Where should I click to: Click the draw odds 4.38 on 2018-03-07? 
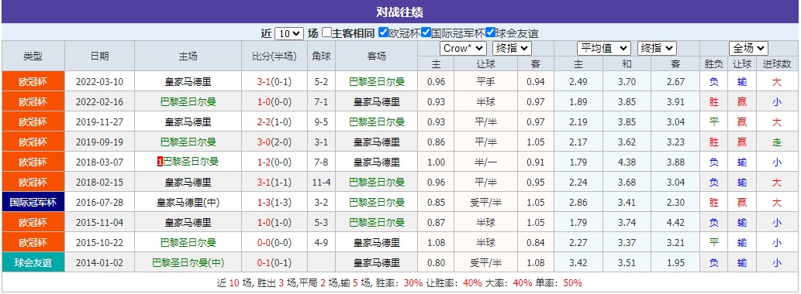[627, 162]
